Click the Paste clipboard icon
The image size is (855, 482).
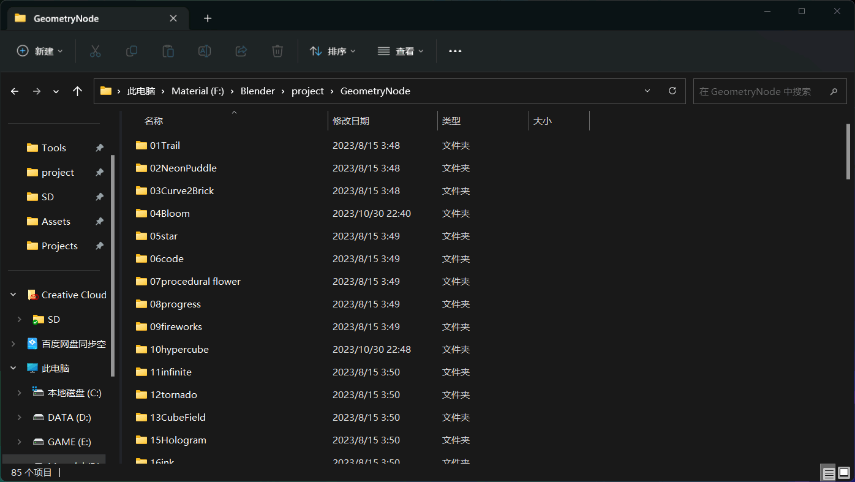click(168, 51)
